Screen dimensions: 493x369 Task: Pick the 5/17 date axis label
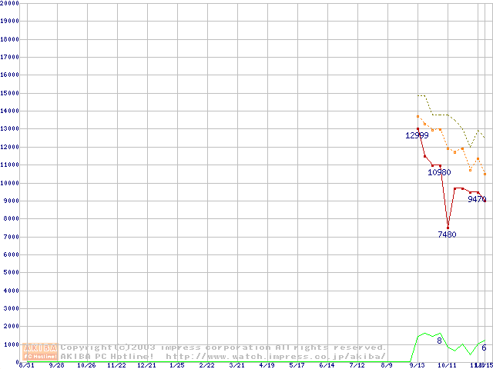point(297,365)
